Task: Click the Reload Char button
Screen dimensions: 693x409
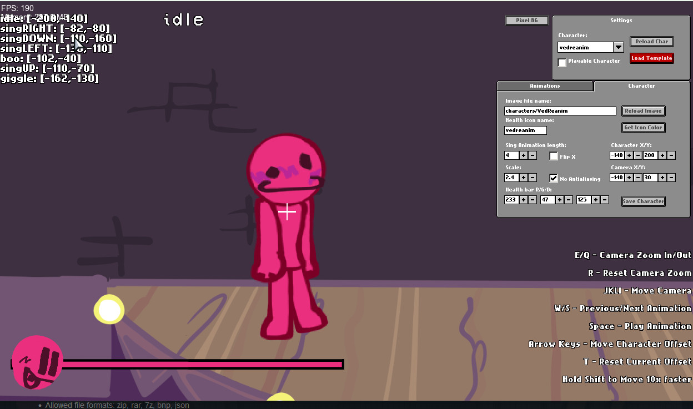Action: click(x=651, y=41)
